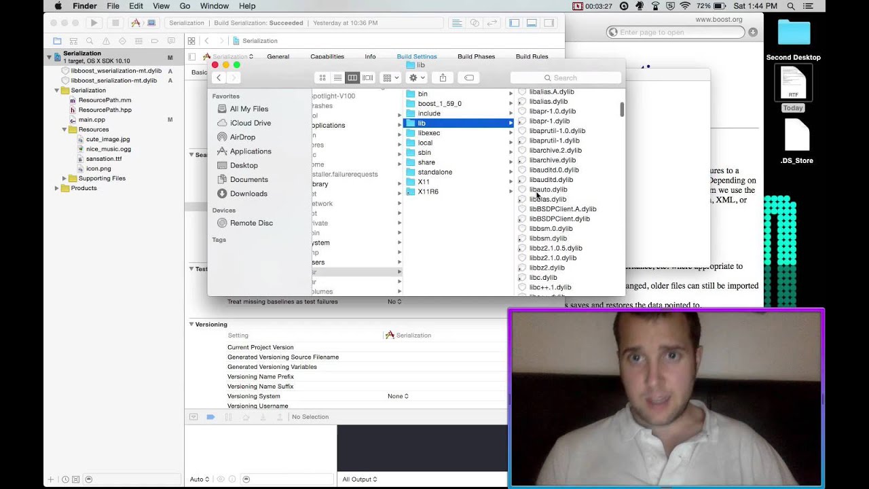Open the Xcode Breakpoint navigator icon

tap(155, 41)
